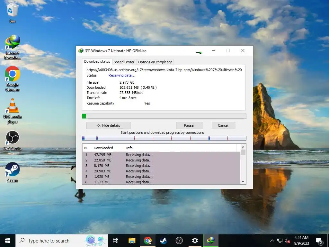This screenshot has width=329, height=247.
Task: Open the Windows Start menu
Action: tap(8, 241)
